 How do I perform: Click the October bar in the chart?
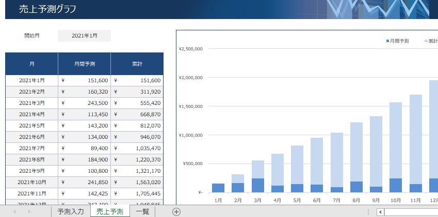(396, 144)
